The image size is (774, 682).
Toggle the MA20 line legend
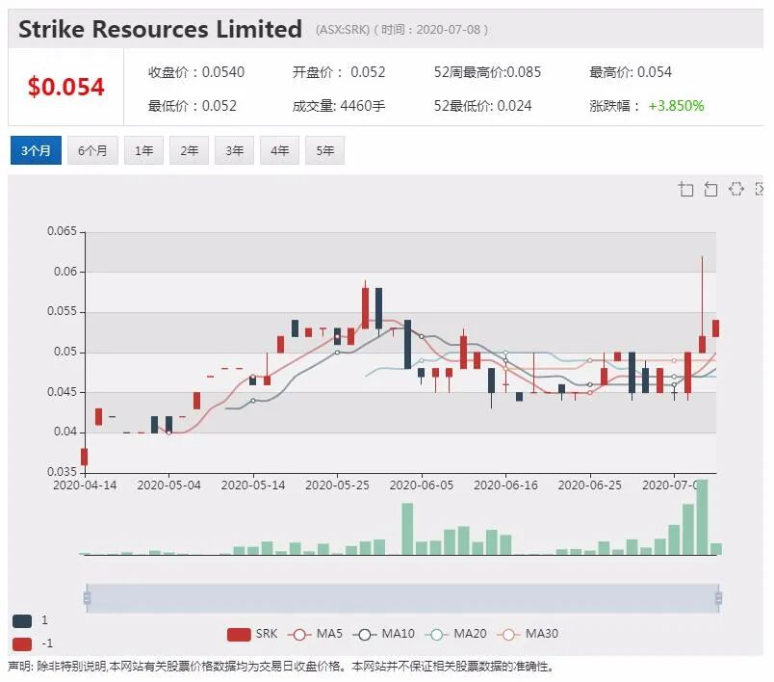click(455, 634)
